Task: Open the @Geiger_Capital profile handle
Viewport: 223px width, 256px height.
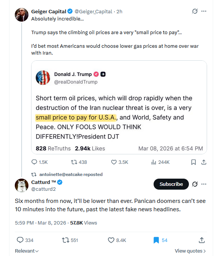Action: 93,12
